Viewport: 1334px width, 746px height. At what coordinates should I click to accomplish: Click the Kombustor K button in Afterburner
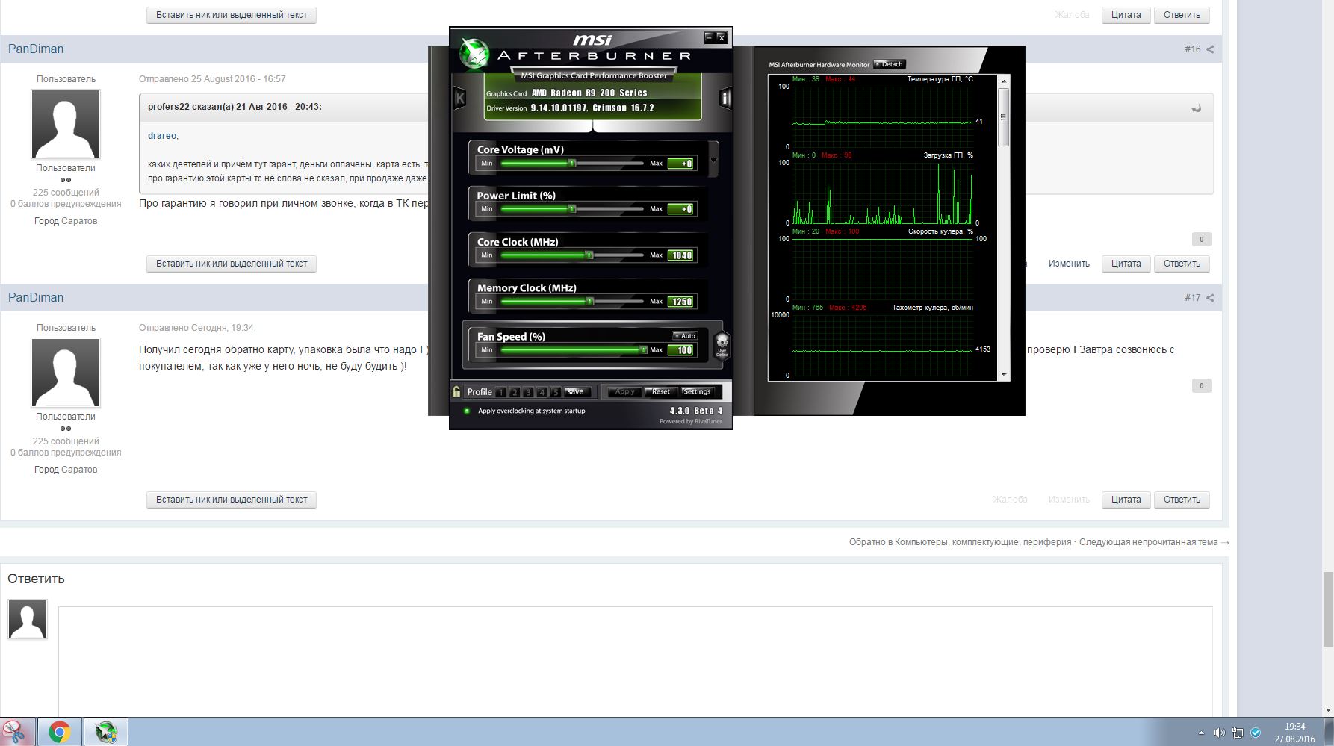click(460, 98)
